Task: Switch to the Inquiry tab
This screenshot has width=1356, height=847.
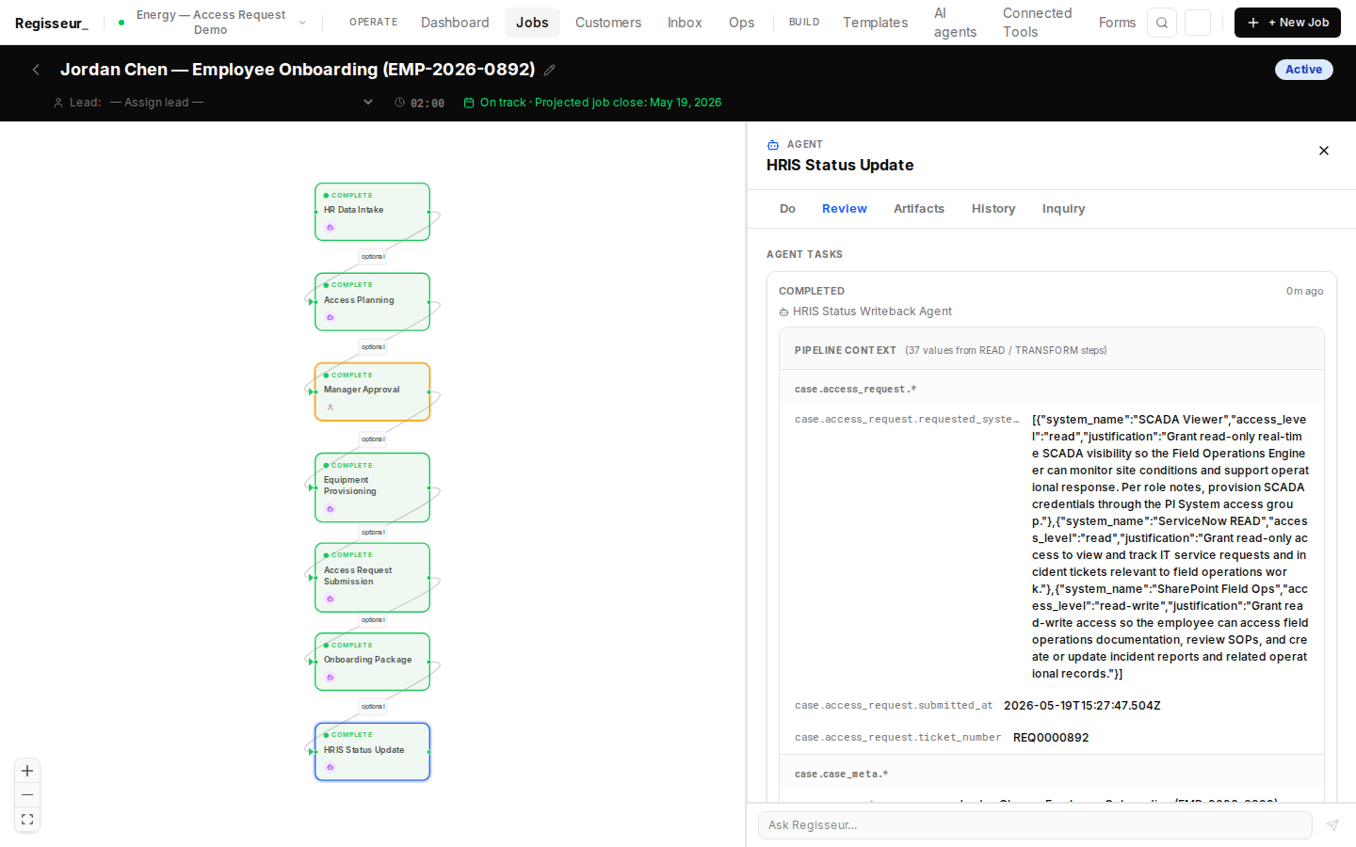Action: click(x=1063, y=209)
